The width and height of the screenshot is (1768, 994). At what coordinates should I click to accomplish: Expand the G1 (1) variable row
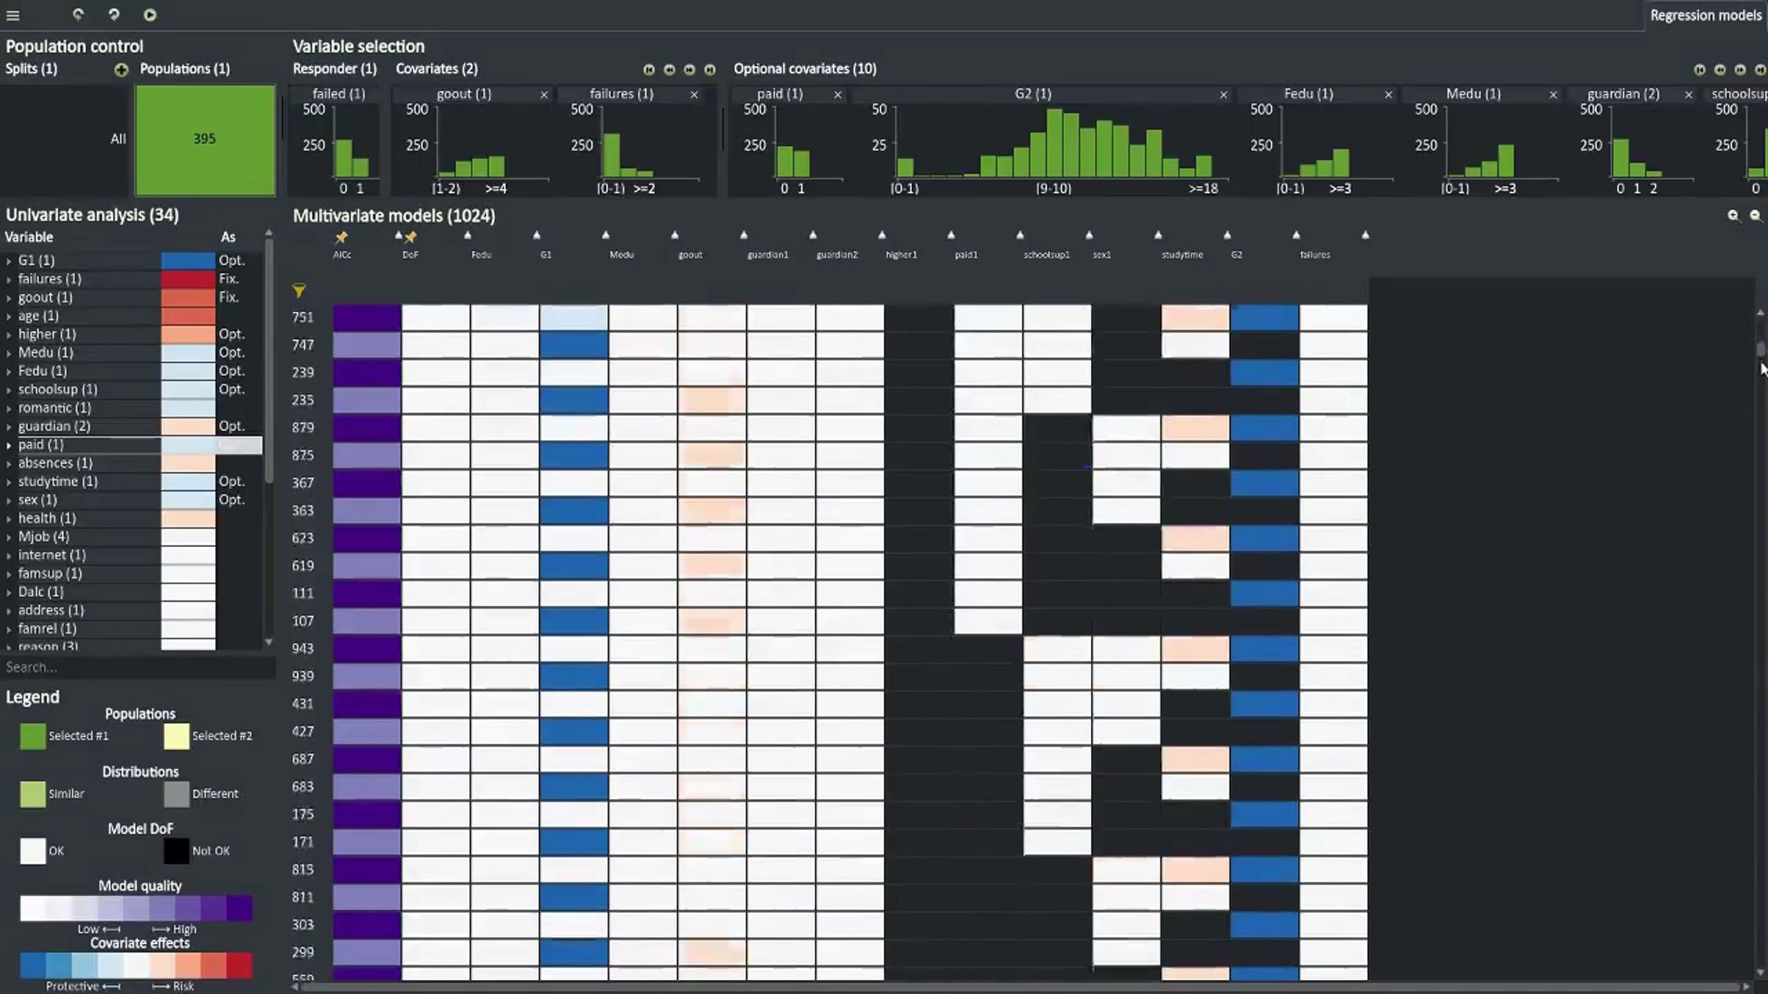pos(9,261)
